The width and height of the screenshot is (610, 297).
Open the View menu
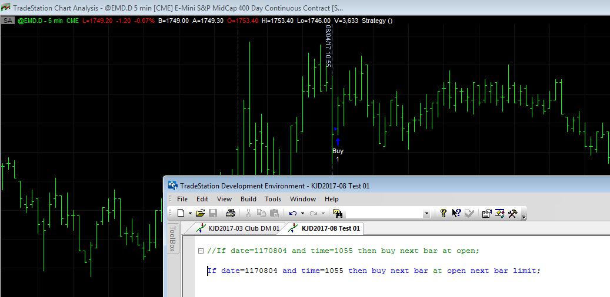click(x=225, y=199)
